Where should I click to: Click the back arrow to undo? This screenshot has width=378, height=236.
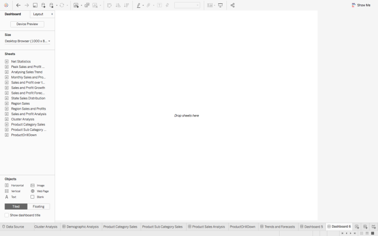(x=18, y=5)
